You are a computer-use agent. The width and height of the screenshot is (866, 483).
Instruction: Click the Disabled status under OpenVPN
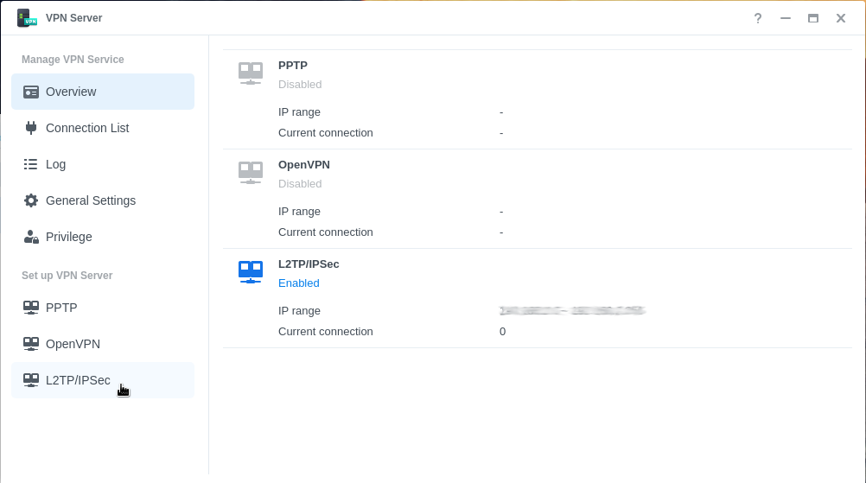pos(300,184)
